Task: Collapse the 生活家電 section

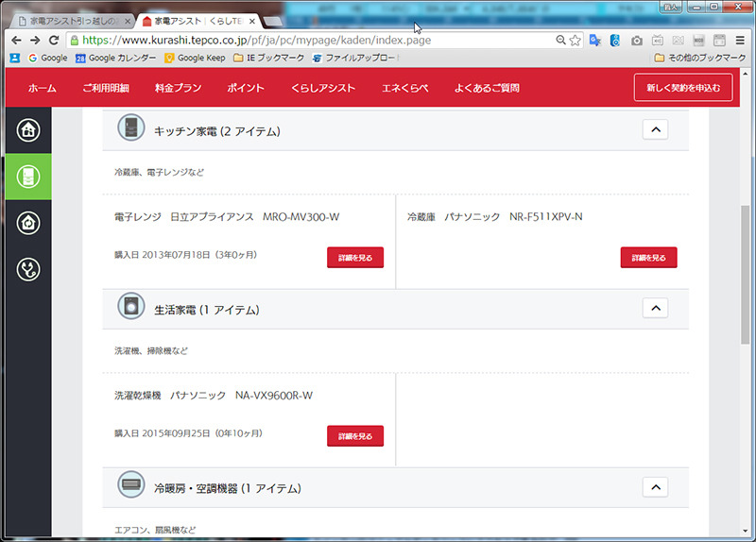Action: tap(655, 308)
